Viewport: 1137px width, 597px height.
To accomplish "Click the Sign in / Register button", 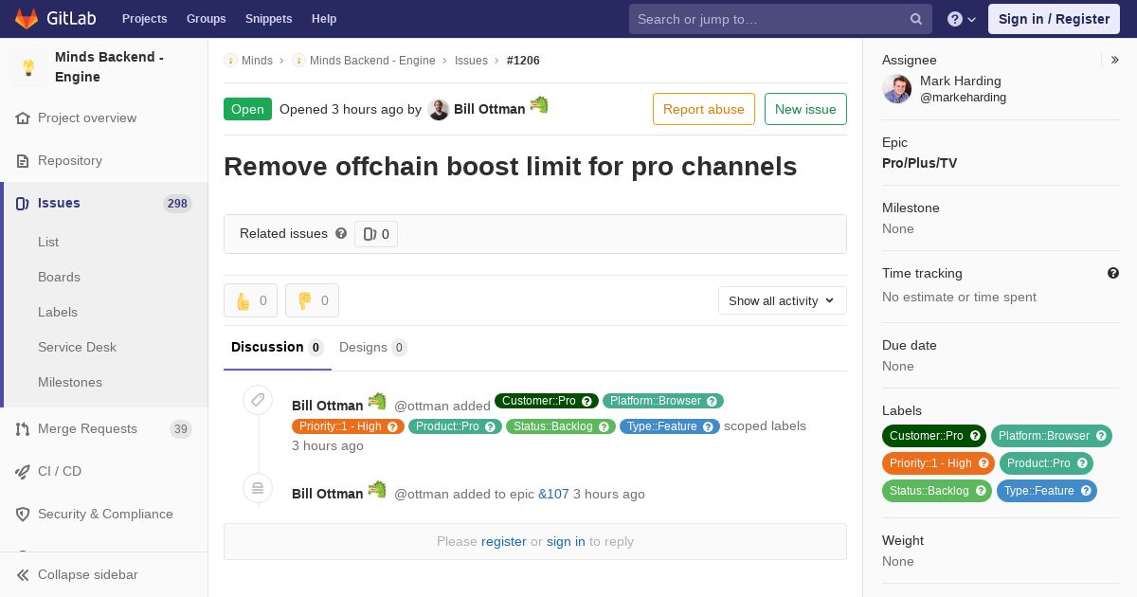I will click(x=1054, y=19).
